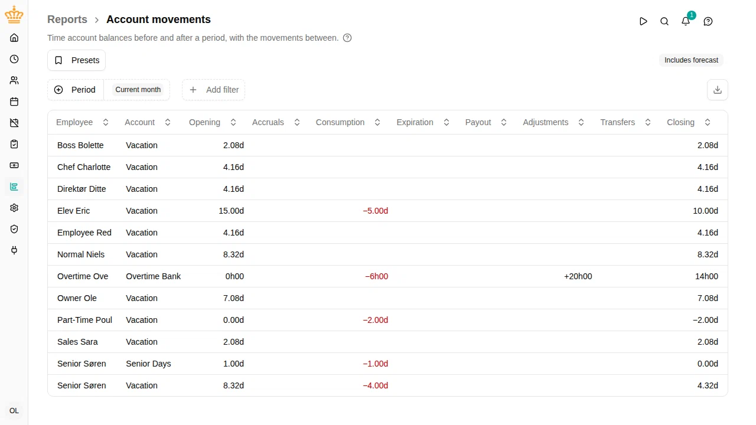Sort by the Closing column header

tap(689, 122)
